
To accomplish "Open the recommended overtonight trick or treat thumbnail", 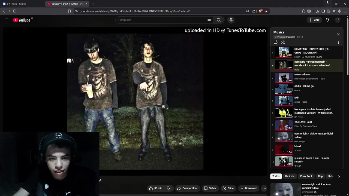I will 285,189.
